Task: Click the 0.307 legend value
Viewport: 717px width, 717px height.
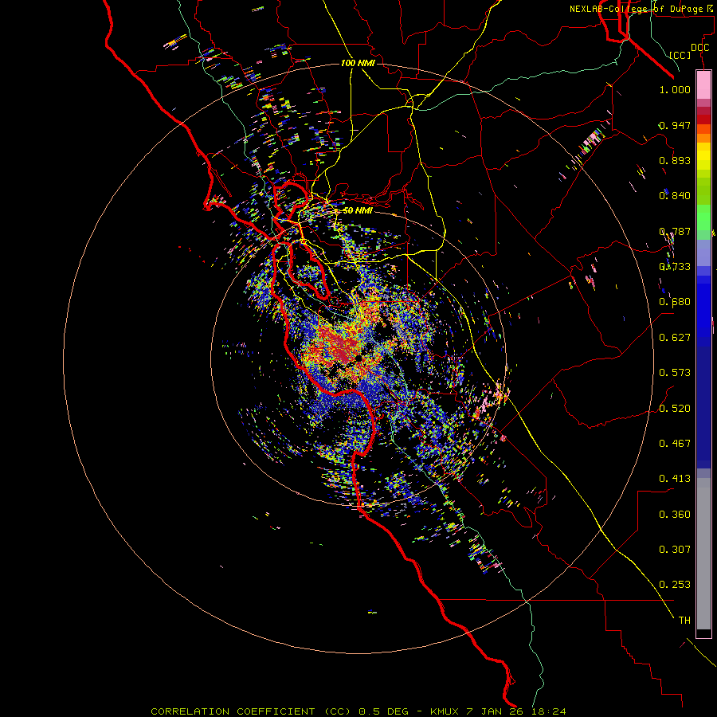Action: (675, 550)
